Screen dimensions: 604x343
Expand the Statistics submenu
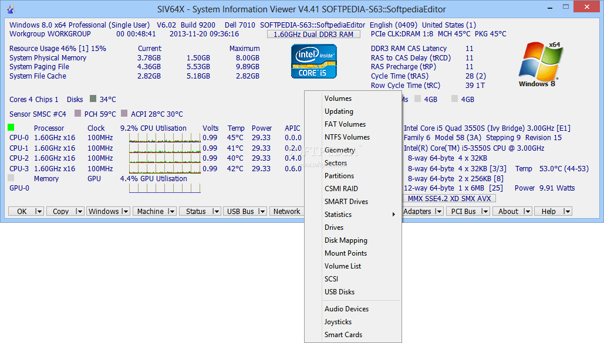(353, 215)
